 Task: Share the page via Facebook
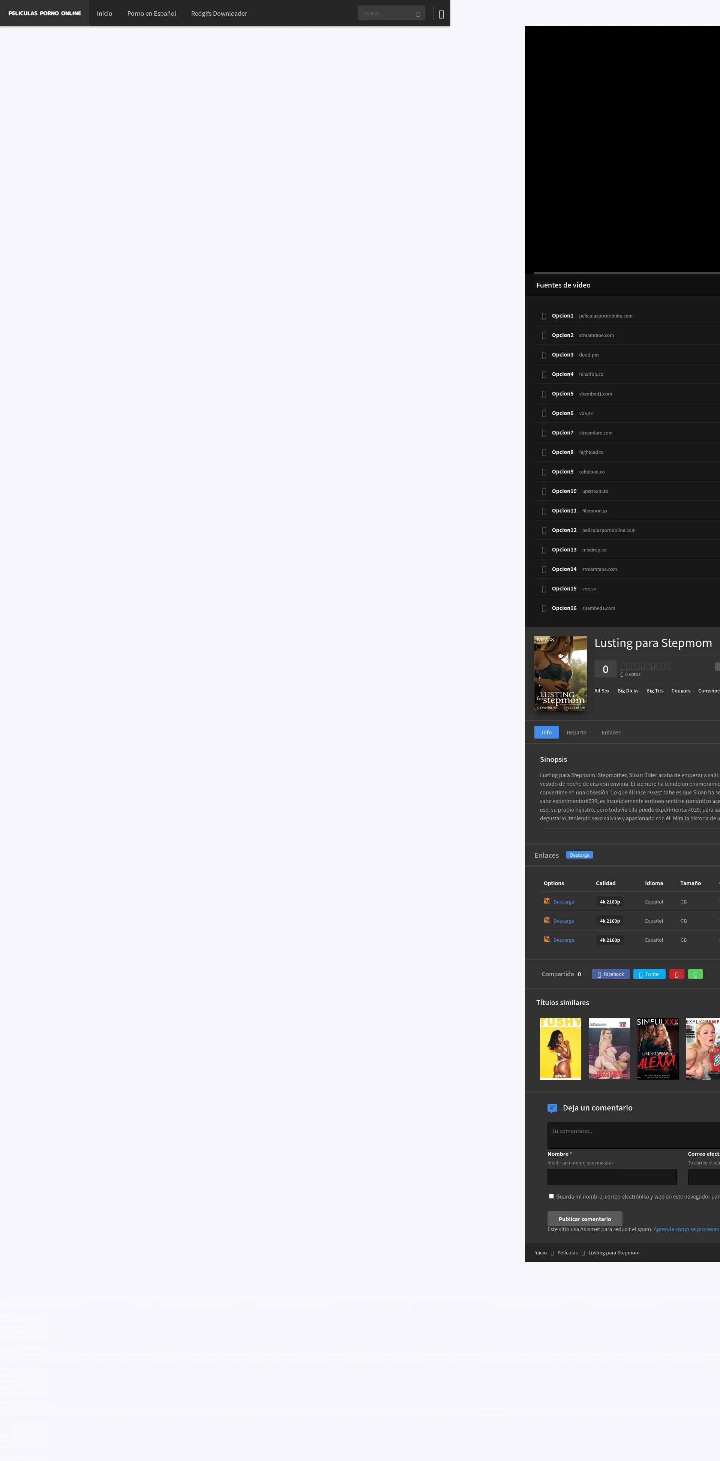pyautogui.click(x=610, y=974)
